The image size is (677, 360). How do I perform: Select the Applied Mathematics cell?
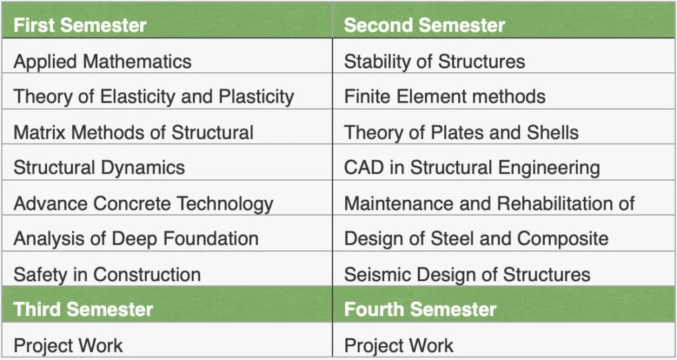coord(102,62)
